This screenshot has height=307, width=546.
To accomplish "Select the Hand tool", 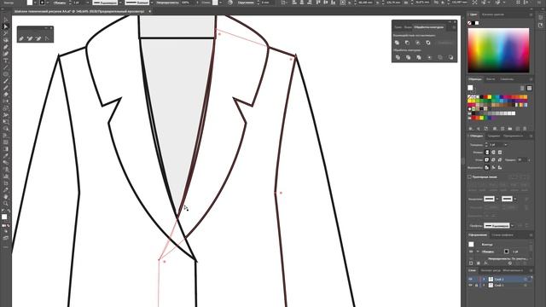I will (6, 197).
